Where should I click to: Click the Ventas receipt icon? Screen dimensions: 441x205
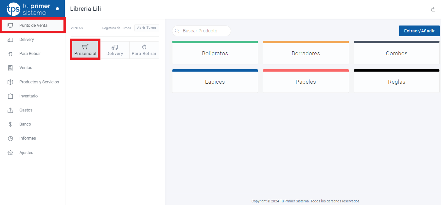tap(10, 68)
